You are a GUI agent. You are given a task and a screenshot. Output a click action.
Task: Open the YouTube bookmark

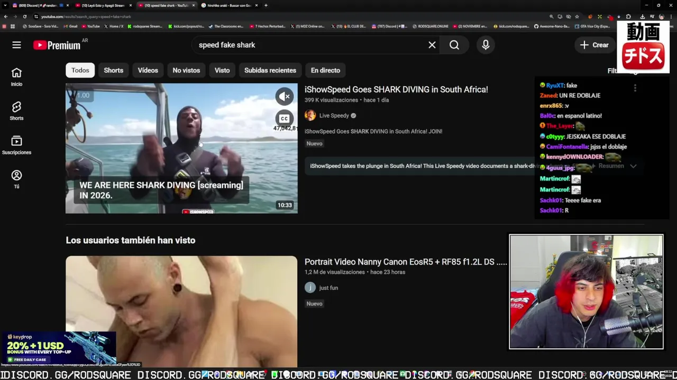coord(90,26)
